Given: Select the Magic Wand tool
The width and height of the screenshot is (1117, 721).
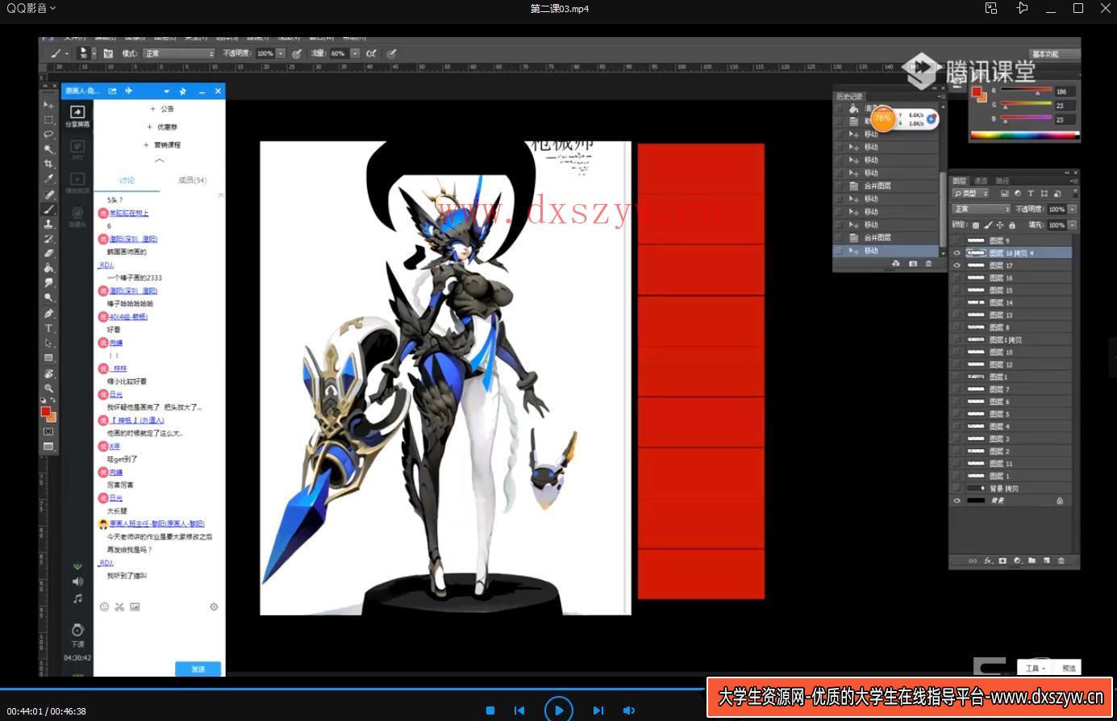Looking at the screenshot, I should pos(48,148).
